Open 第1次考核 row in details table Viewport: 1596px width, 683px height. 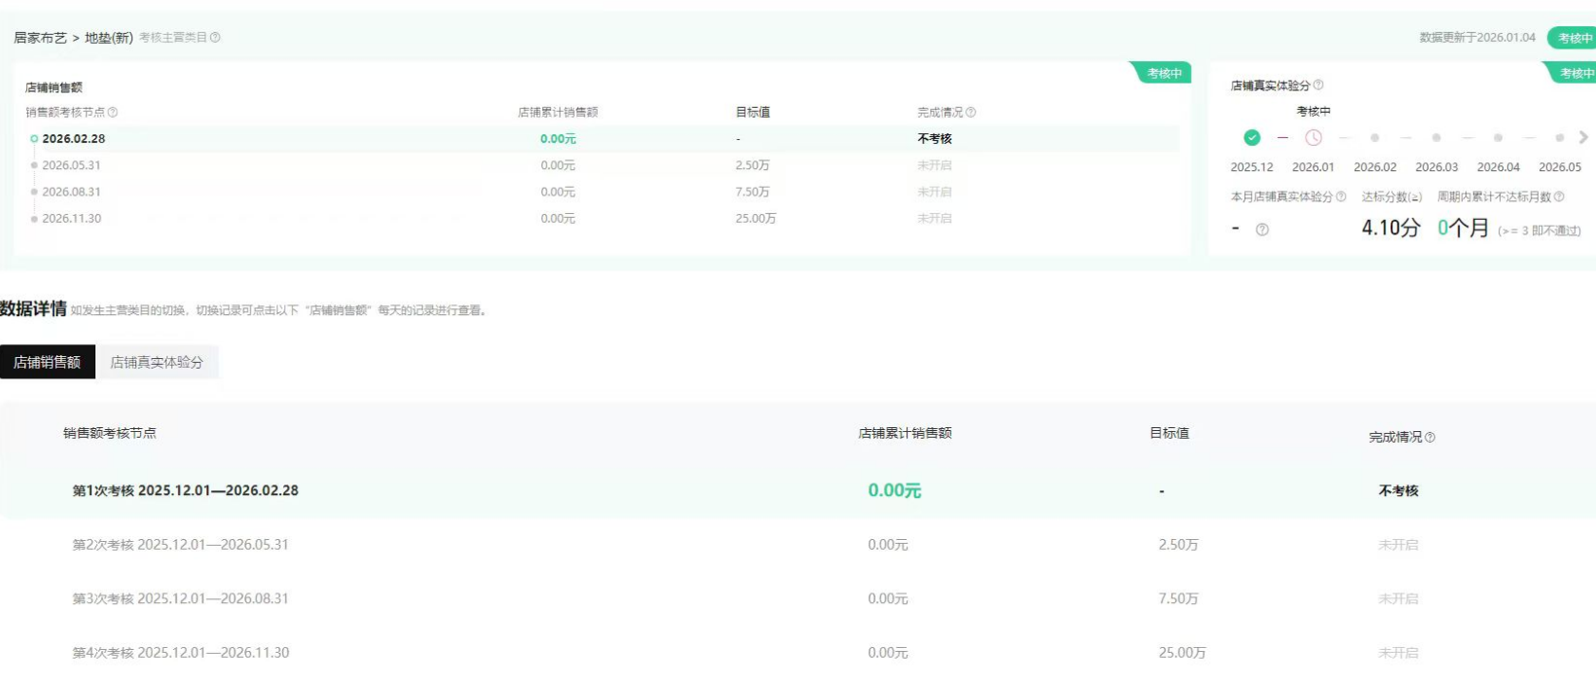tap(185, 491)
